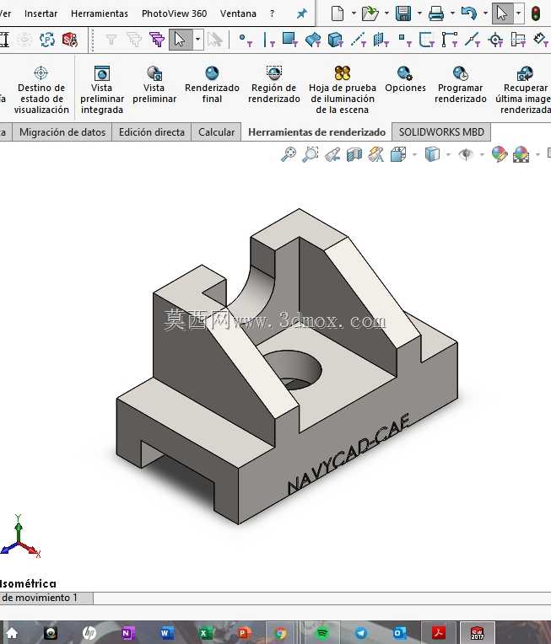Open the PhotoView 360 menu
The image size is (551, 644).
click(x=175, y=13)
